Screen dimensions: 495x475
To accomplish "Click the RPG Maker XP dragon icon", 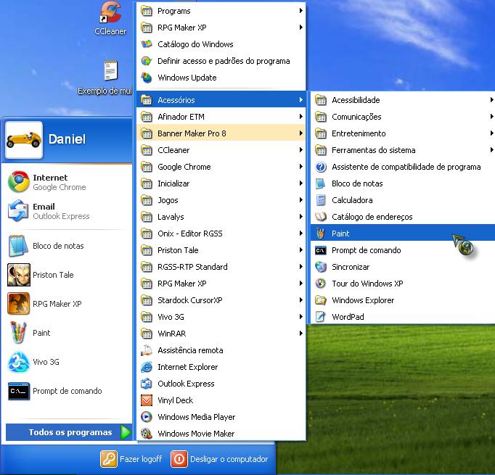I will (x=19, y=304).
